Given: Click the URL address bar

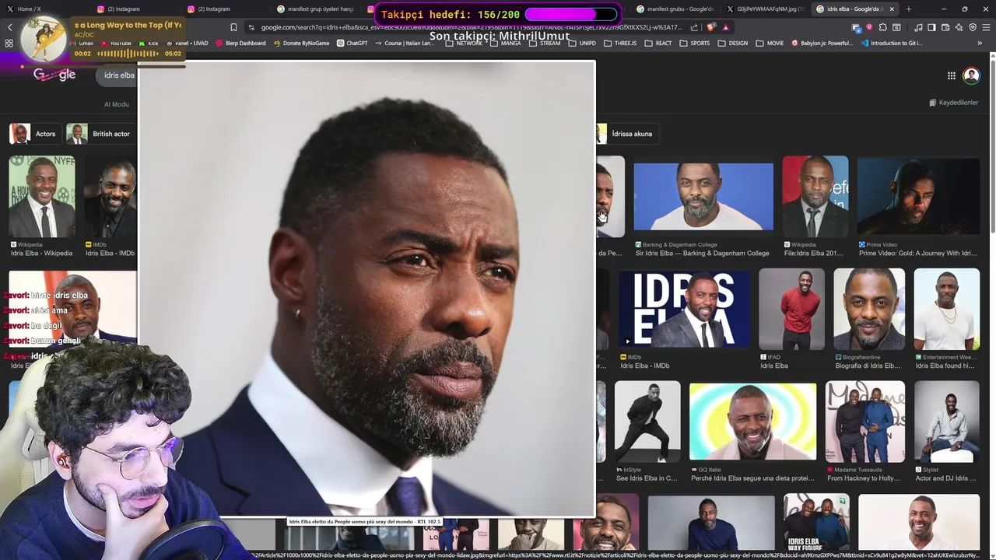Looking at the screenshot, I should point(471,27).
